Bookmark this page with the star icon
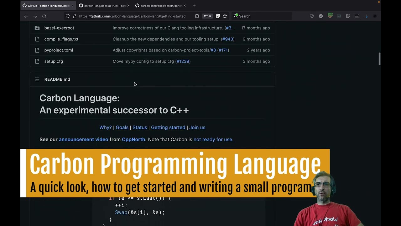401x226 pixels. click(x=225, y=16)
